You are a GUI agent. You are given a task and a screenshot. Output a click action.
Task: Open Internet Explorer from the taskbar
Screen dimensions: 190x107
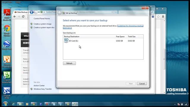pos(13,104)
